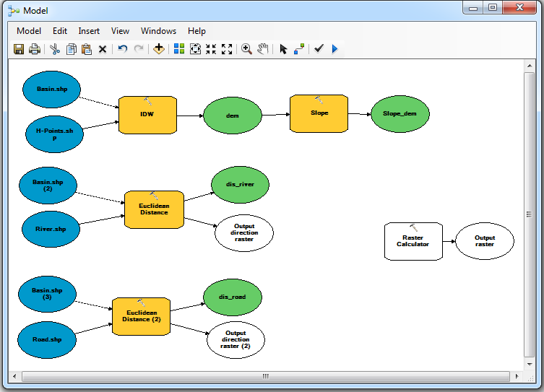Click the Full Extent icon
Screen dimensions: 544x392
pos(195,49)
